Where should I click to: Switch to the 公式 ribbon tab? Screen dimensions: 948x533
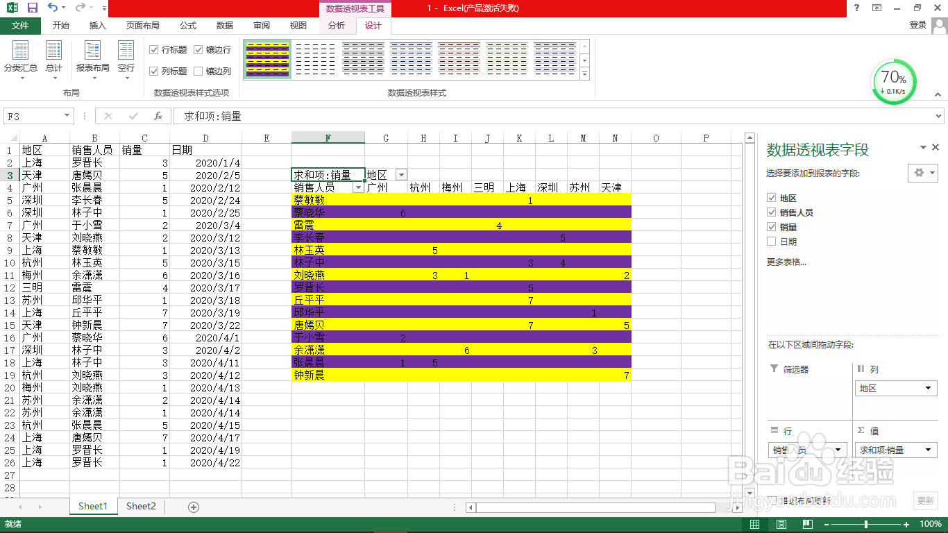(x=188, y=26)
